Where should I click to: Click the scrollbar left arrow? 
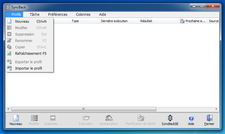click(8, 109)
